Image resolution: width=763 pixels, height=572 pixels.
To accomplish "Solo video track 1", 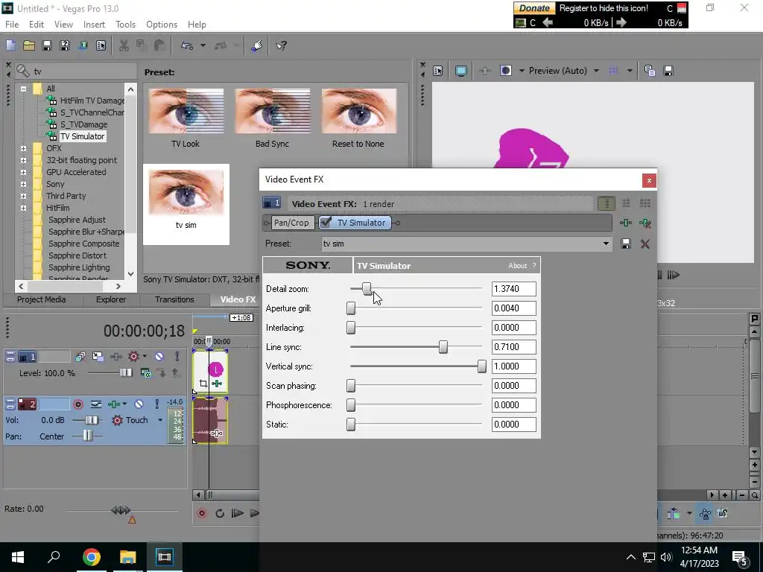I will 177,357.
